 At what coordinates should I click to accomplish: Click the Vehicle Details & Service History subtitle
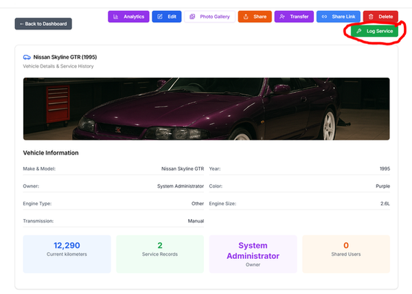click(x=58, y=66)
